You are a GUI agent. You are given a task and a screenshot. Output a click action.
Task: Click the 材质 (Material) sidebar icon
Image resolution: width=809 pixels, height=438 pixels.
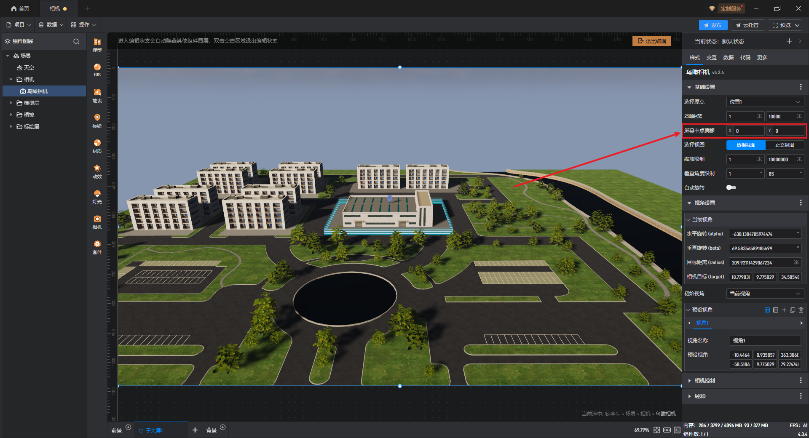pos(97,146)
